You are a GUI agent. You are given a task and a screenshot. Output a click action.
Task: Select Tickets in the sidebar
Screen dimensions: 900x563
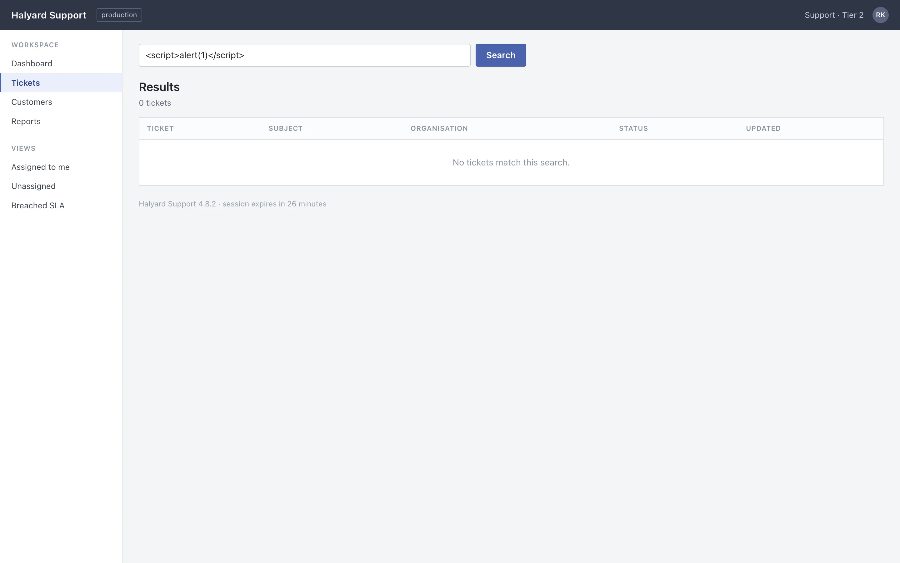coord(61,83)
